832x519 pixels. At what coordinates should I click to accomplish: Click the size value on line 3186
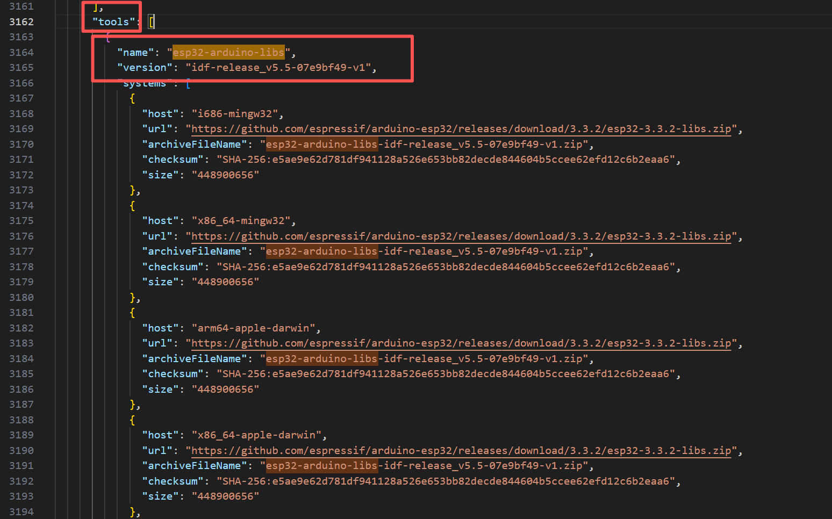225,390
